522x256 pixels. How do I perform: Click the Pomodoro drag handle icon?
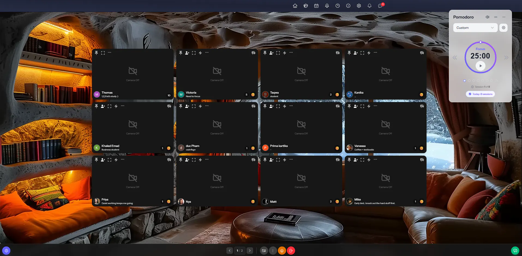[496, 17]
